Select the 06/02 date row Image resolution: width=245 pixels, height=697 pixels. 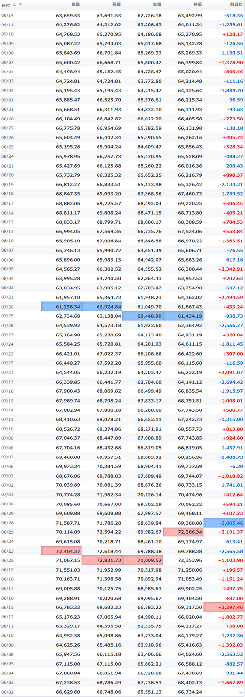tap(122, 692)
